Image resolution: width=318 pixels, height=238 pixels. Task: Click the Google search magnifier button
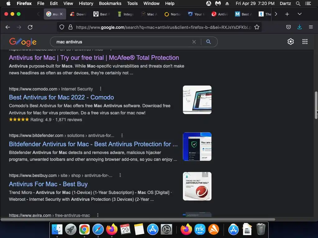pos(208,42)
